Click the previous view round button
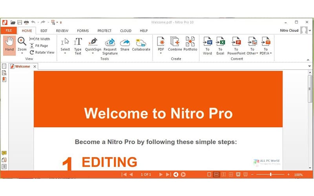Image resolution: width=314 pixels, height=196 pixels. tap(176, 174)
